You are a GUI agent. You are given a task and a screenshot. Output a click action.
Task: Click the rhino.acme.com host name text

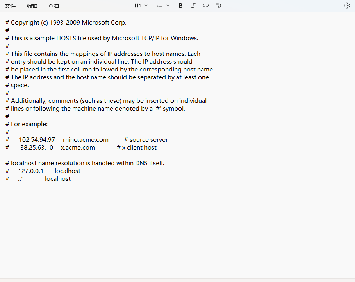coord(86,140)
